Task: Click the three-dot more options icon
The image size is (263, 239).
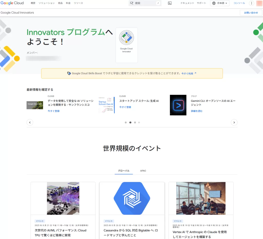Action: (251, 3)
